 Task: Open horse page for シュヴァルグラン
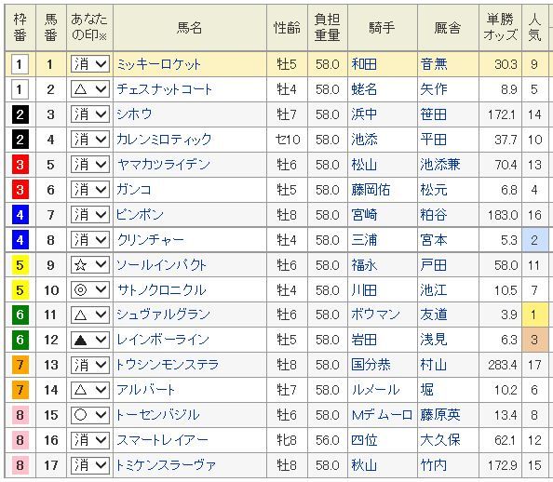[163, 315]
